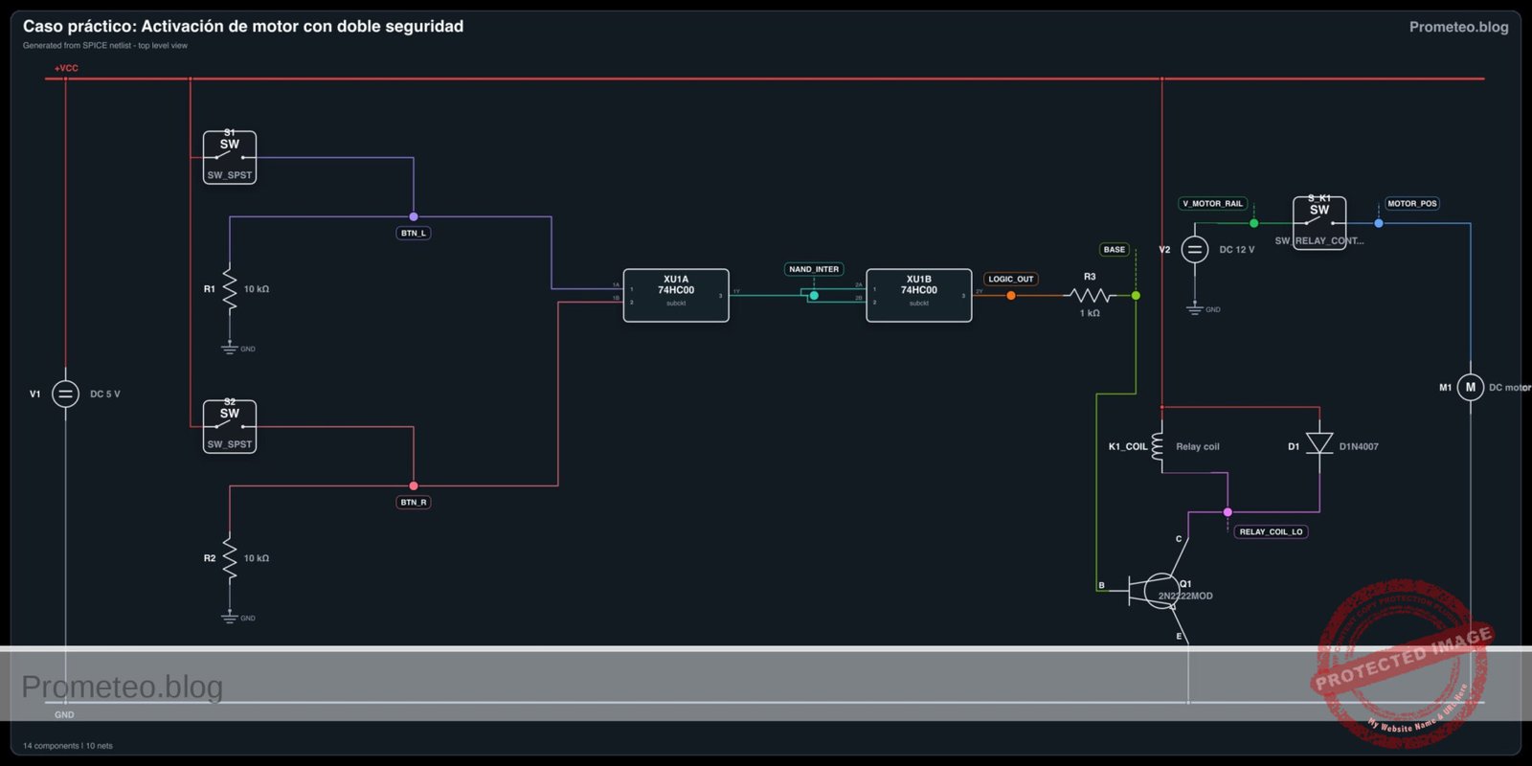Image resolution: width=1532 pixels, height=766 pixels.
Task: Select the BTN_R net label
Action: pos(414,502)
